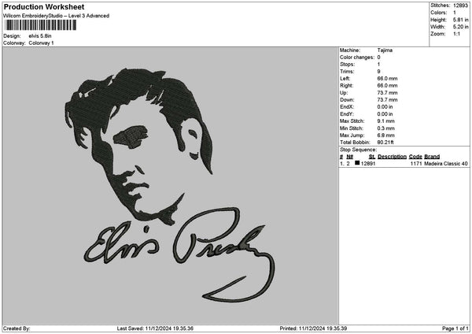
Task: Click the 'Stop Sequence:' heading
Action: coord(358,150)
